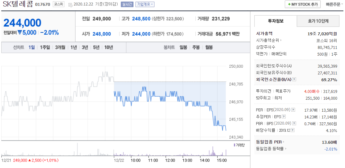Open help icon next to 외국인소진율(B/A)
345x168 pixels.
coord(294,79)
